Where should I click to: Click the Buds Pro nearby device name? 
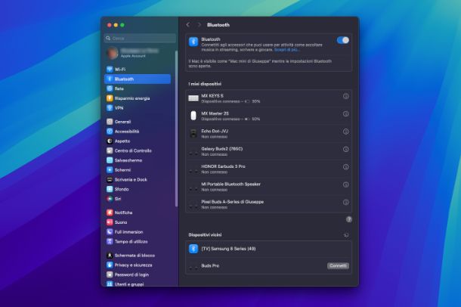[210, 265]
